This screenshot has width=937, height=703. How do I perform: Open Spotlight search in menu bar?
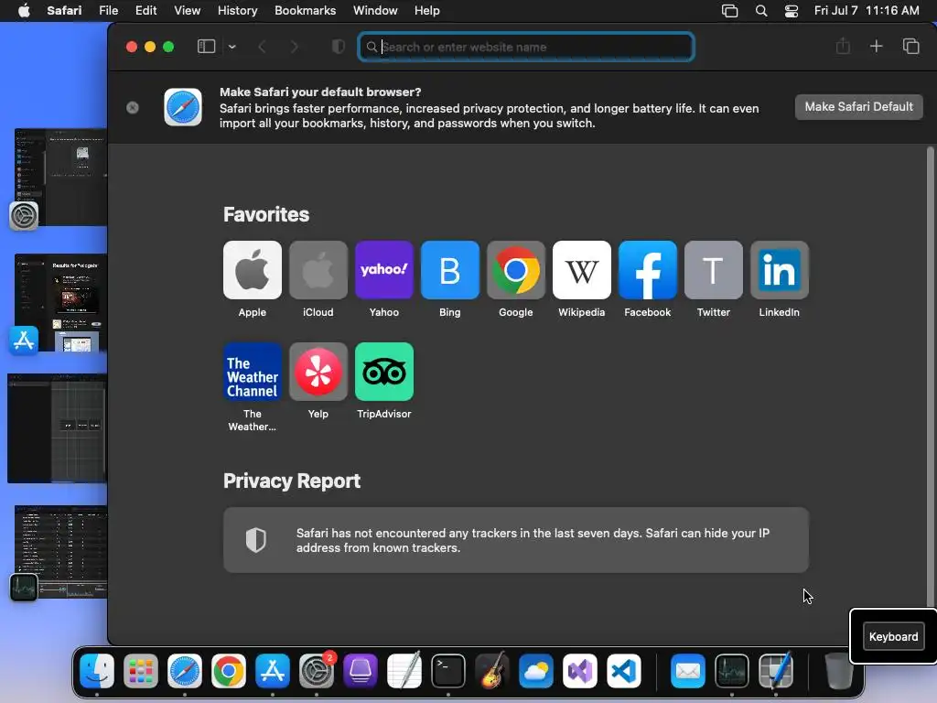[760, 11]
